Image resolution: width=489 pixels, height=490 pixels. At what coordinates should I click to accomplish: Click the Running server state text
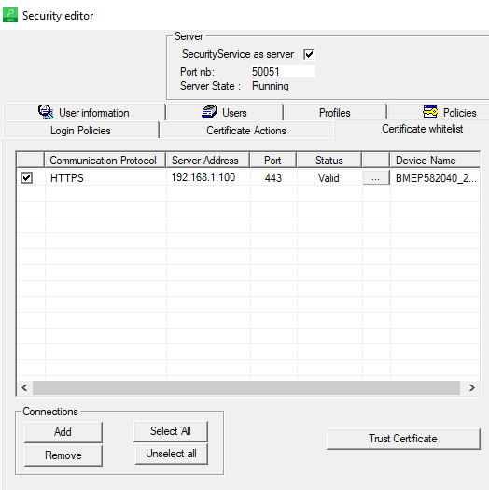271,86
